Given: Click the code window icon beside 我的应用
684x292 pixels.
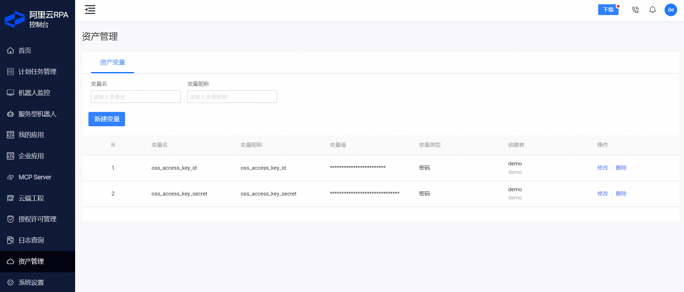Looking at the screenshot, I should click(x=10, y=135).
